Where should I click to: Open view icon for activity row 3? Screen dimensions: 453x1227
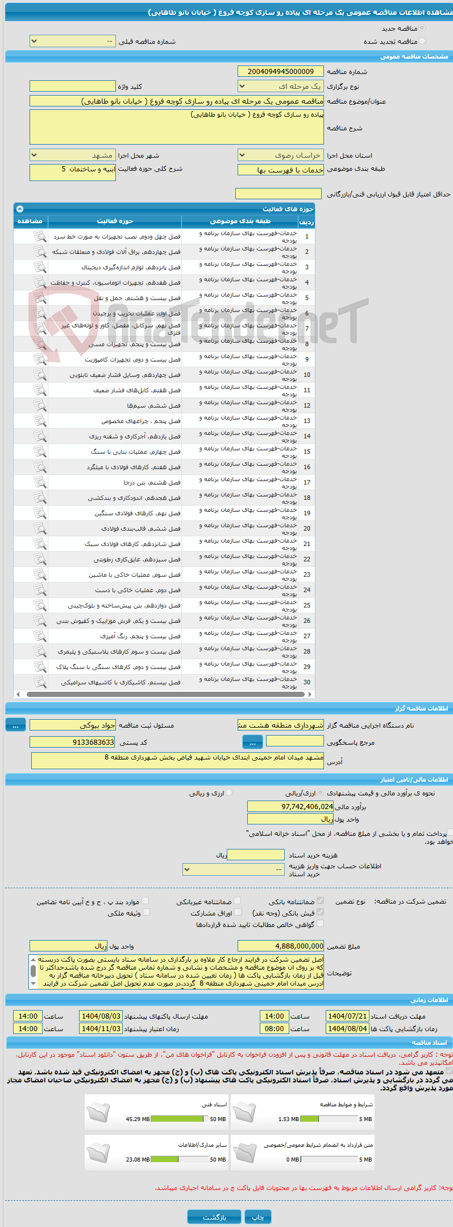[40, 267]
